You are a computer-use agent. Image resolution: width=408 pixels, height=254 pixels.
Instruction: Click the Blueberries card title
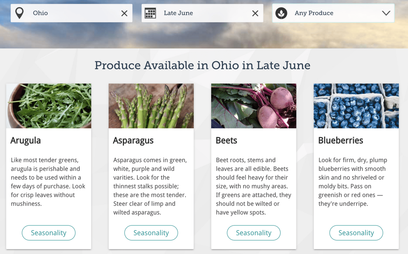(x=341, y=141)
